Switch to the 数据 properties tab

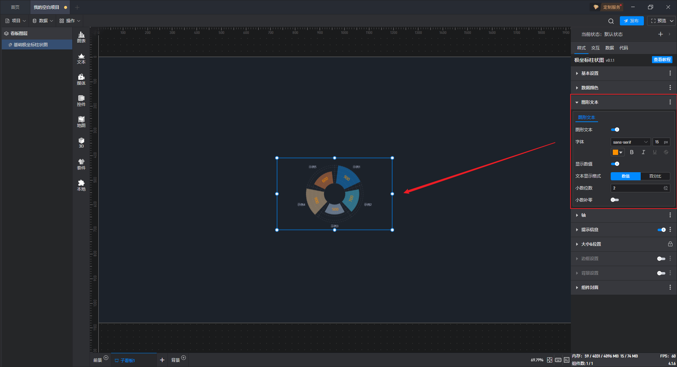[x=609, y=48]
